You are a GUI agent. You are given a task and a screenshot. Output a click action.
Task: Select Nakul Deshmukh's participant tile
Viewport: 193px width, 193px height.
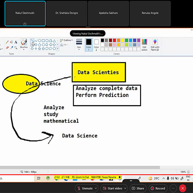[x=25, y=13]
